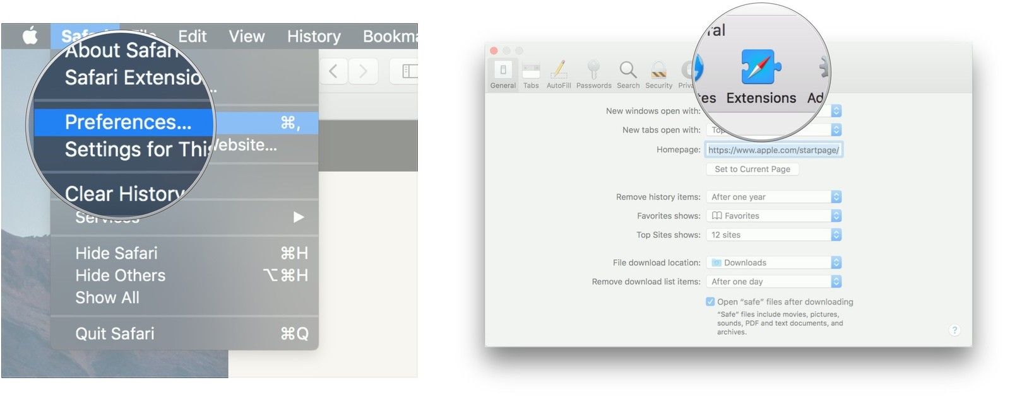
Task: Choose Preferences… from the Safari menu
Action: pyautogui.click(x=128, y=122)
